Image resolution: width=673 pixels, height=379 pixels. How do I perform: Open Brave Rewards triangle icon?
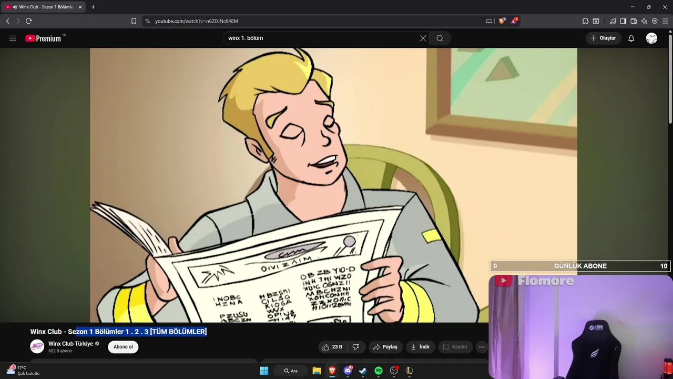(514, 21)
